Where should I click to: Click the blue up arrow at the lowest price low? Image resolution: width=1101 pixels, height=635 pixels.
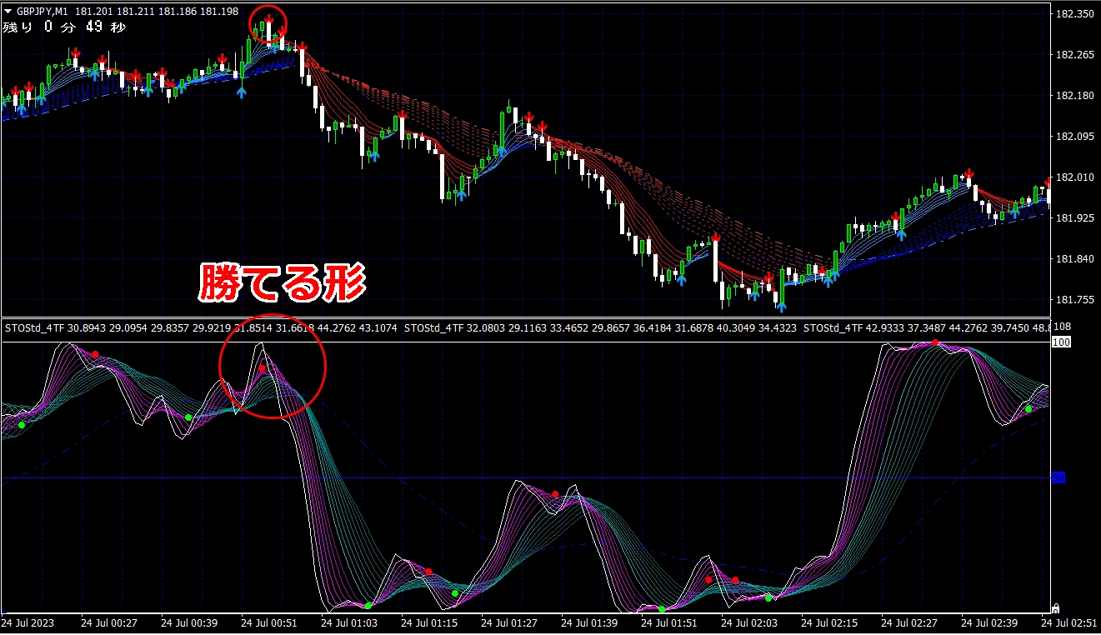pos(781,307)
